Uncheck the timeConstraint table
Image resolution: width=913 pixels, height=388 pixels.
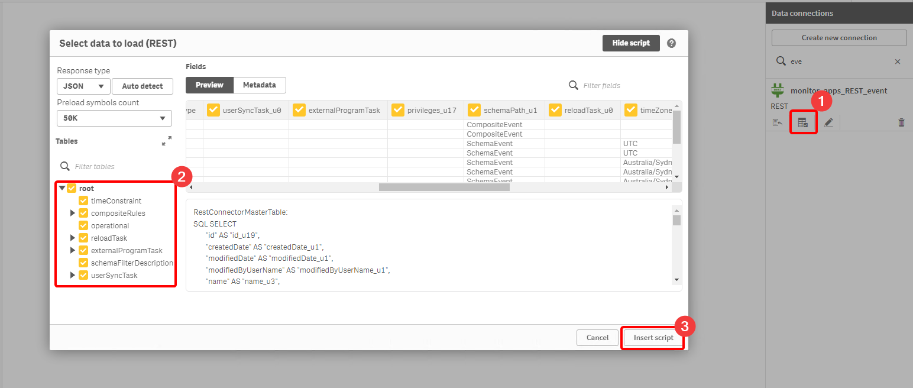tap(83, 201)
